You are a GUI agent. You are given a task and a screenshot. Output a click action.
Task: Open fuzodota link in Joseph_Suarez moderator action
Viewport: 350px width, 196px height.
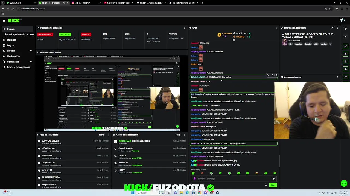point(135,151)
